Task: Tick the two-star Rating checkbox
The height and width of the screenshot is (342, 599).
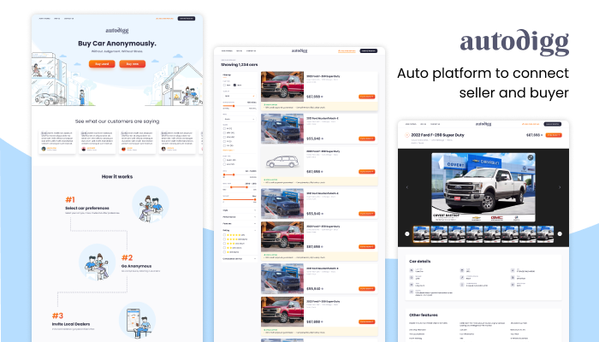Action: [224, 248]
